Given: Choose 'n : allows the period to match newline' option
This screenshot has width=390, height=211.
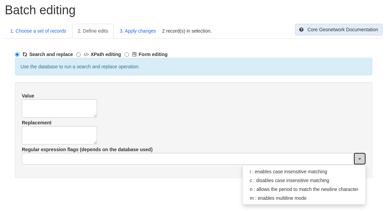Looking at the screenshot, I should tap(304, 189).
